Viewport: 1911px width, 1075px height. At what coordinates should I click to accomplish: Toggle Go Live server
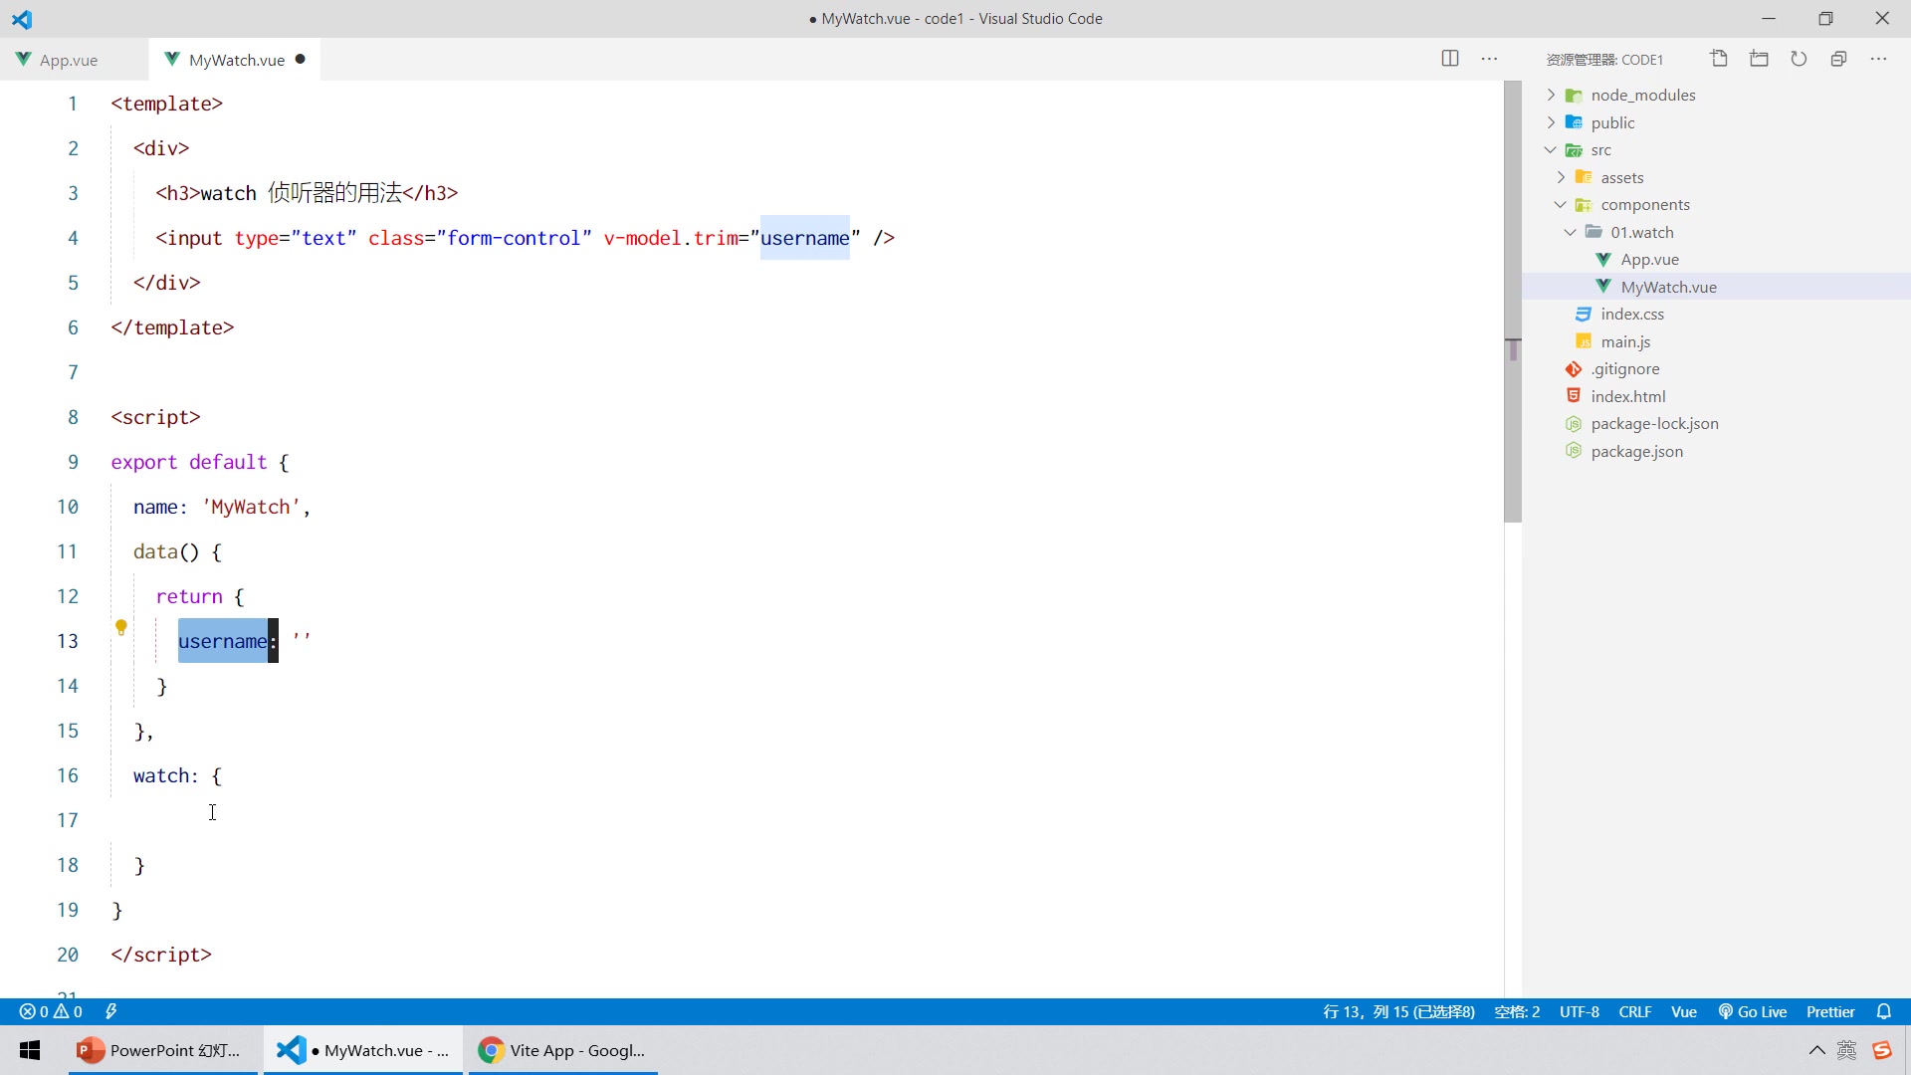point(1753,1011)
